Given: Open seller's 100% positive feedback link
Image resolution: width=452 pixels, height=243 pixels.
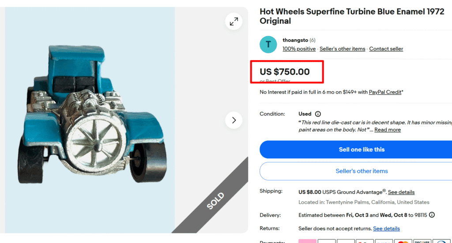Looking at the screenshot, I should point(299,49).
